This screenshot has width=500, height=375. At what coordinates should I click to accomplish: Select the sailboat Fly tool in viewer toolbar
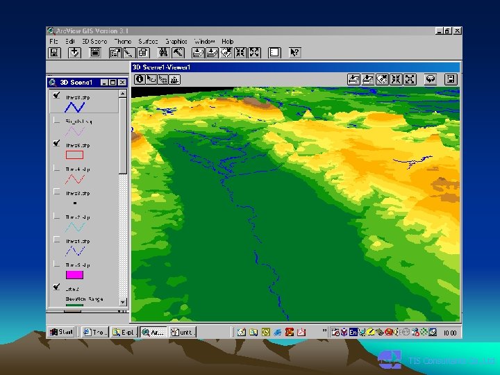click(174, 79)
